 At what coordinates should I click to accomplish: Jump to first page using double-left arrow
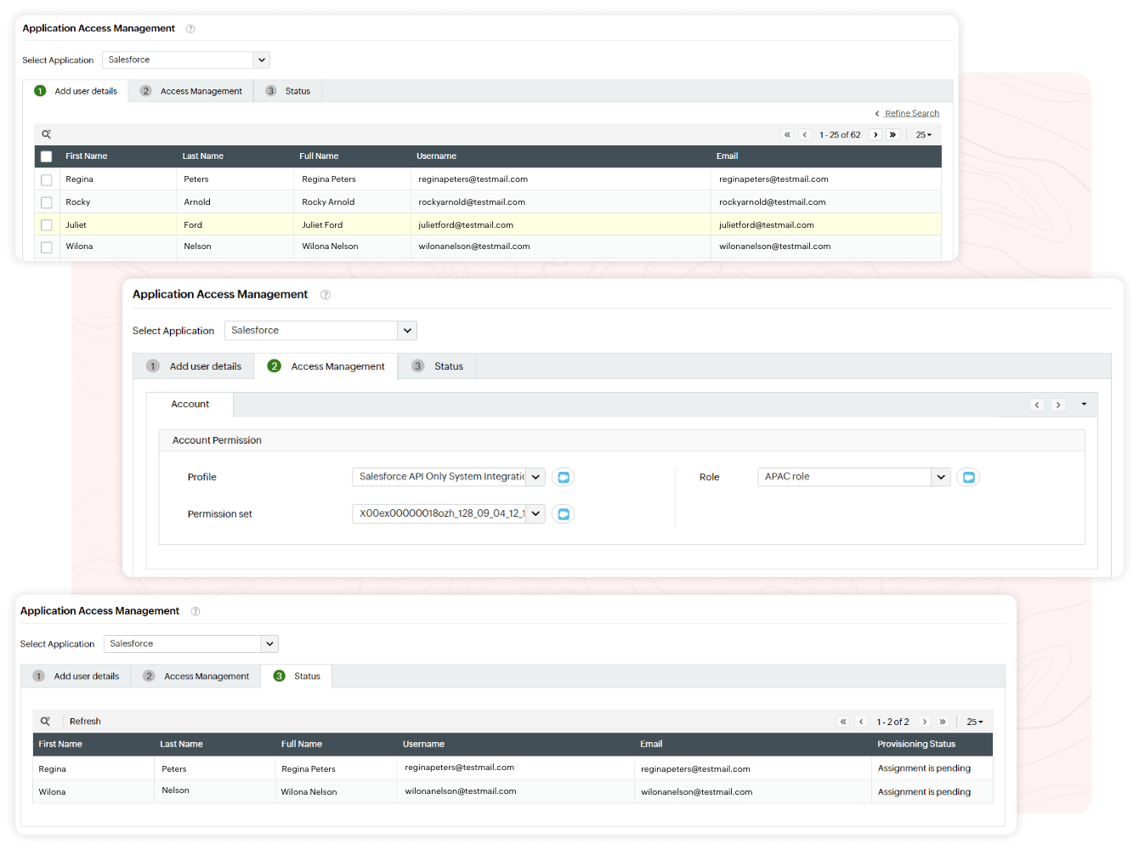pyautogui.click(x=787, y=134)
